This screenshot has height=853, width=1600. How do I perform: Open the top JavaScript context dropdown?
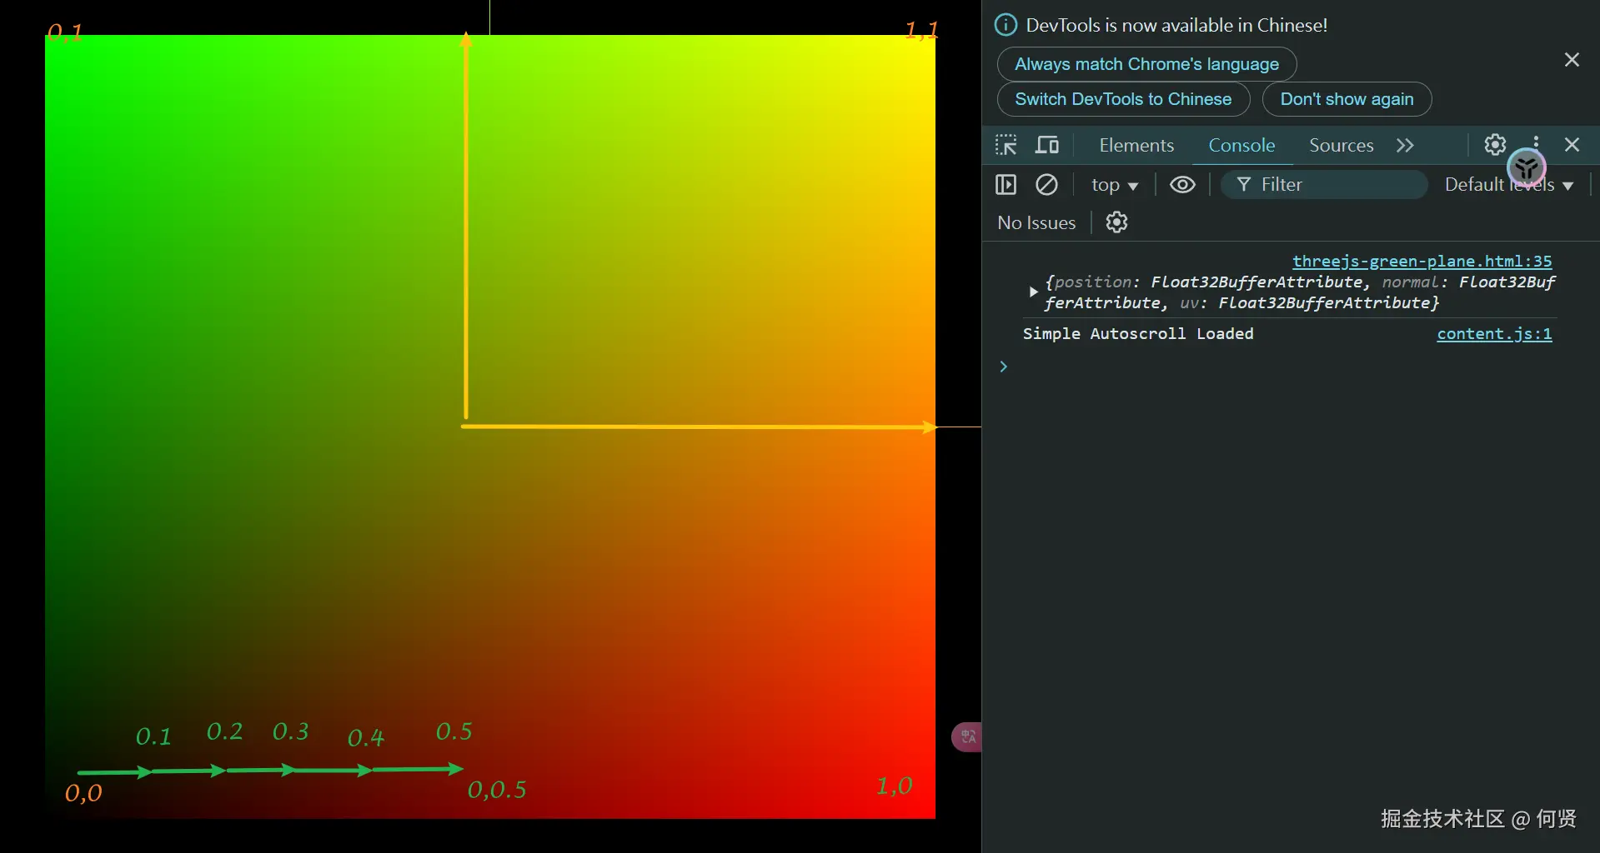coord(1115,185)
